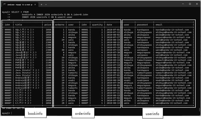Click the orderno column header
Image resolution: width=201 pixels, height=119 pixels.
click(60, 25)
